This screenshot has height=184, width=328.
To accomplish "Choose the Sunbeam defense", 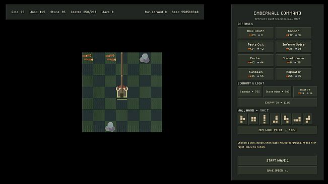I will 255,74.
